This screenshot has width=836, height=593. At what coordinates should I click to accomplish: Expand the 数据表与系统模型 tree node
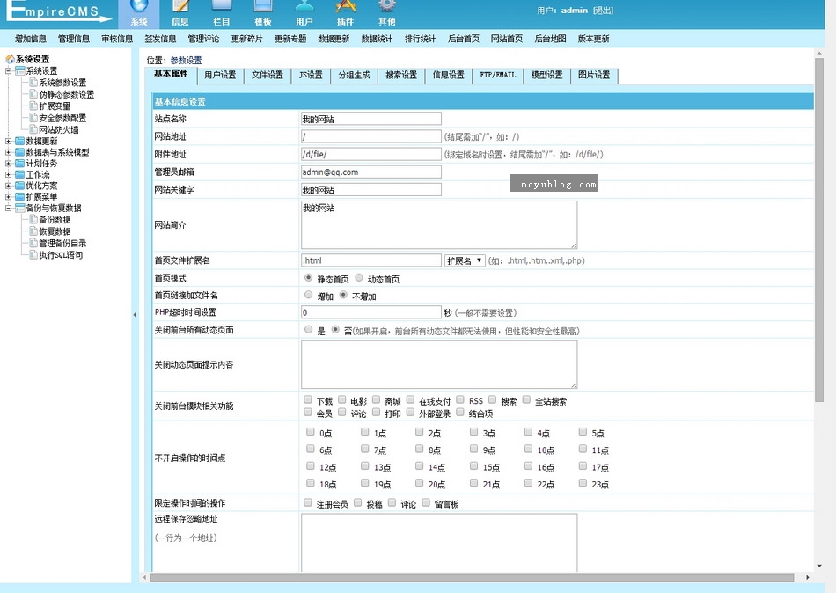click(8, 152)
